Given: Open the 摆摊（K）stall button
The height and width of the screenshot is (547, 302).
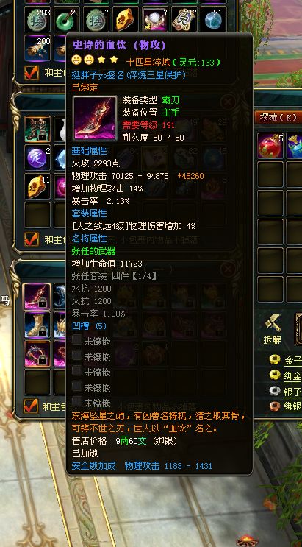Looking at the screenshot, I should coord(278,117).
